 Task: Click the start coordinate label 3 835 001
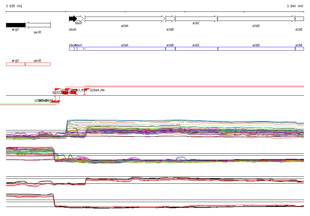(x=14, y=6)
